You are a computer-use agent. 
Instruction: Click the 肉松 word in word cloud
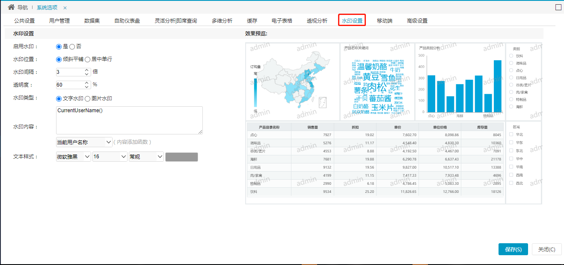377,88
